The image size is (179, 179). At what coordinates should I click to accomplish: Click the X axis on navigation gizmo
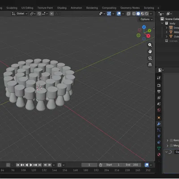tap(148, 36)
